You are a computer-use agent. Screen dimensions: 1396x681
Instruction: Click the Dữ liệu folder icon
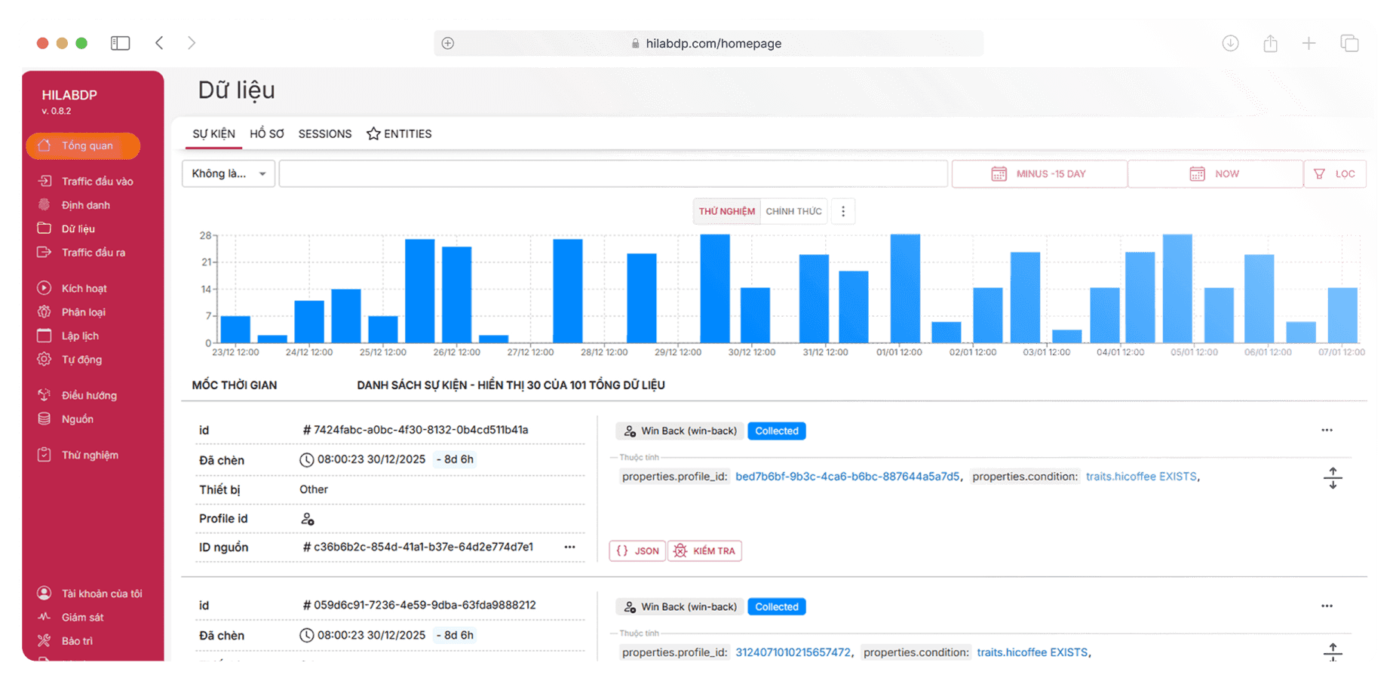[44, 229]
